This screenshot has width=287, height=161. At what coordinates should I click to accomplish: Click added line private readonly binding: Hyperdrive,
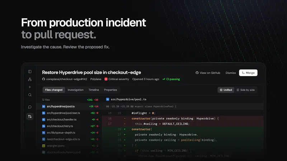[166, 135]
